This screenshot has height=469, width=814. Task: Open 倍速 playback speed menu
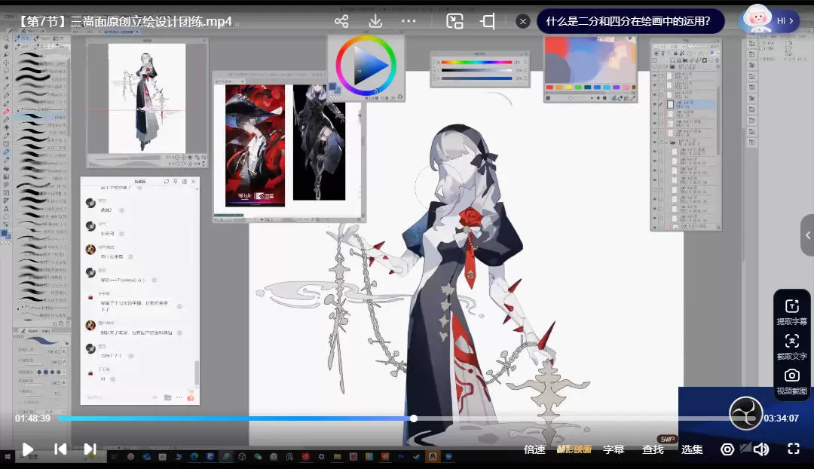tap(534, 449)
